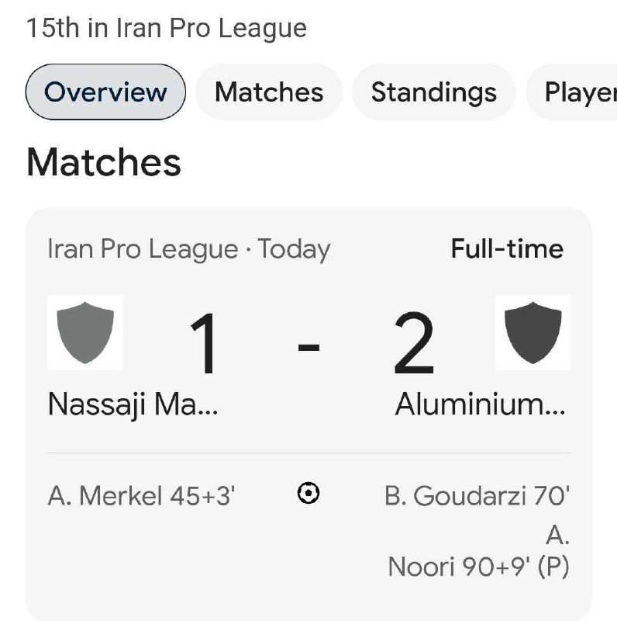Click the soccer ball goal icon

[308, 493]
